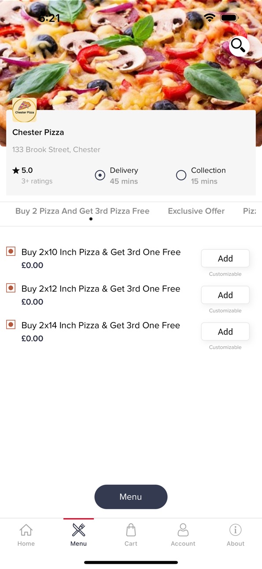Add the 2x14 Inch Pizza deal
The image size is (262, 569).
[225, 332]
